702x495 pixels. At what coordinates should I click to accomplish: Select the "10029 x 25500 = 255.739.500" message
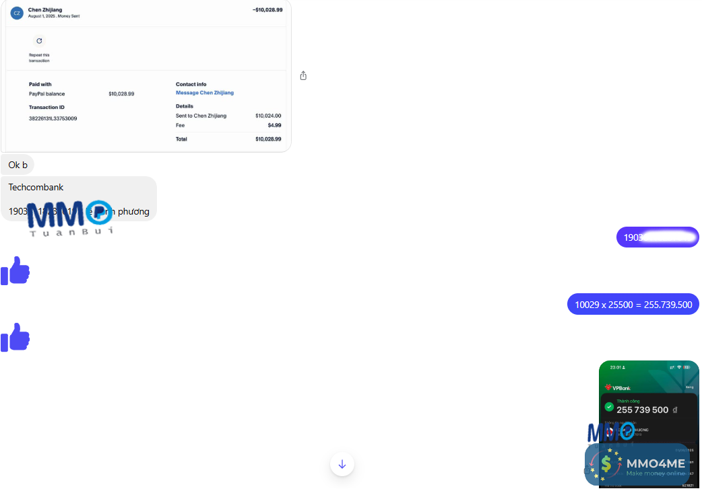click(633, 304)
